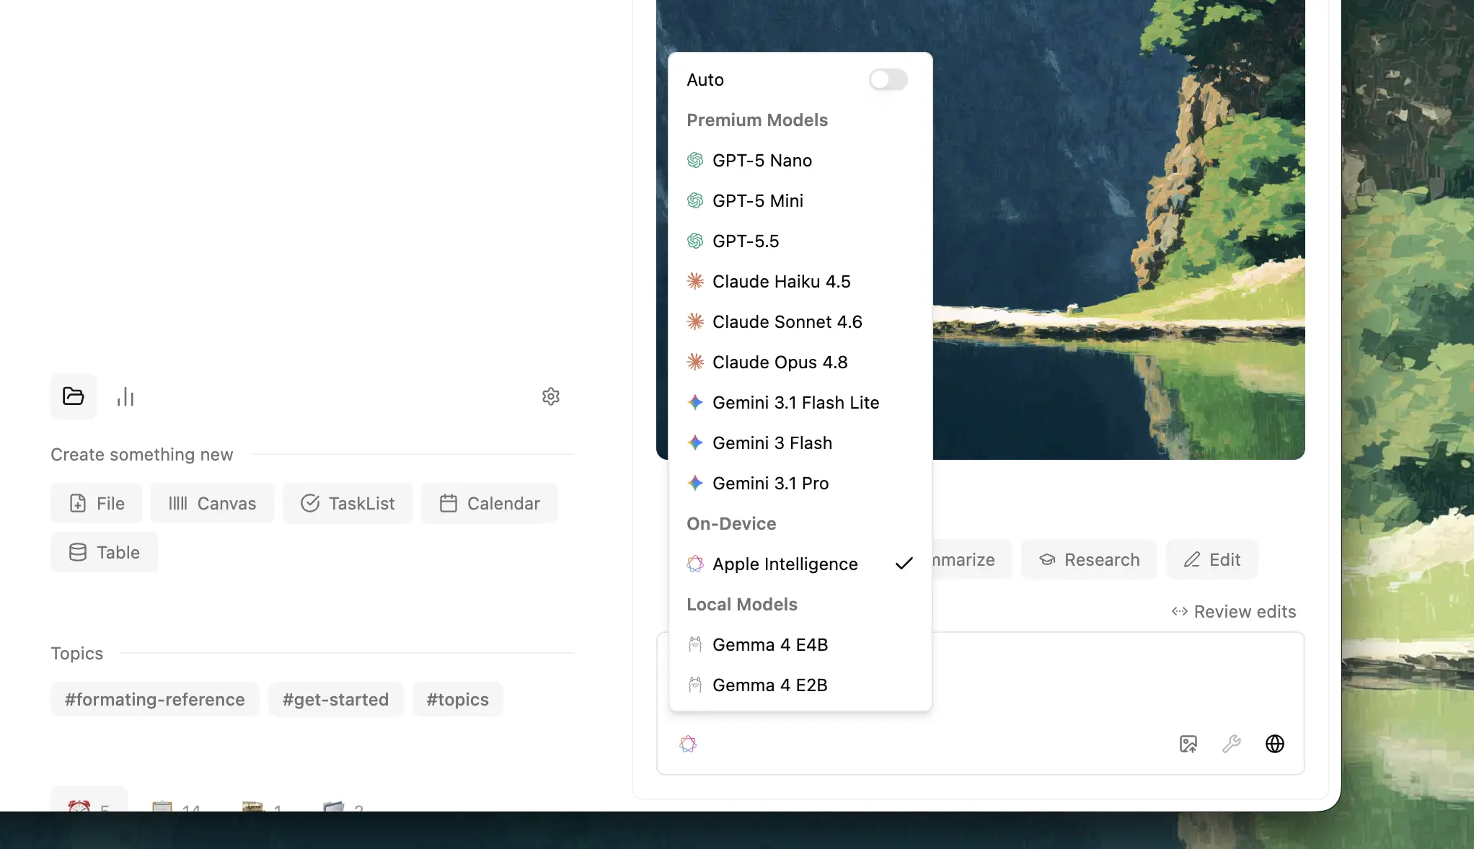The image size is (1474, 849).
Task: Open Review edits link
Action: click(x=1233, y=611)
